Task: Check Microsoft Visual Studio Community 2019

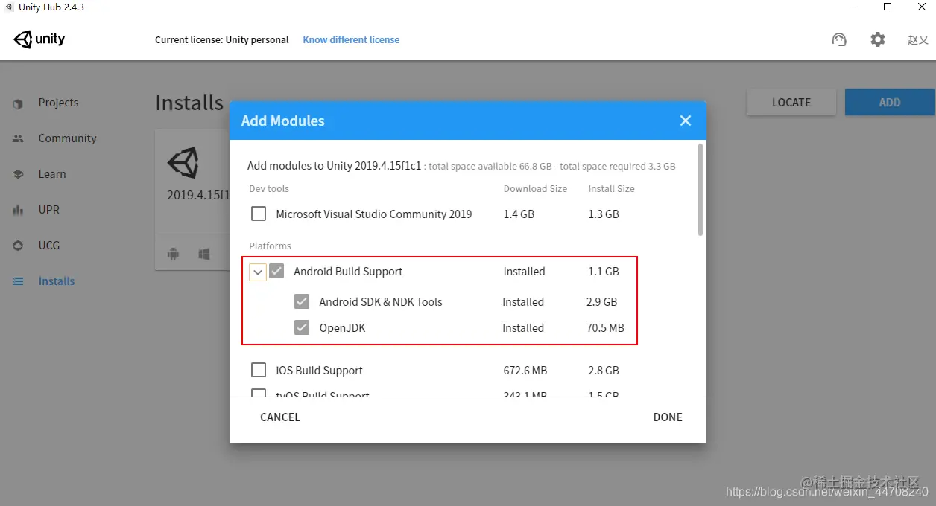Action: 259,214
